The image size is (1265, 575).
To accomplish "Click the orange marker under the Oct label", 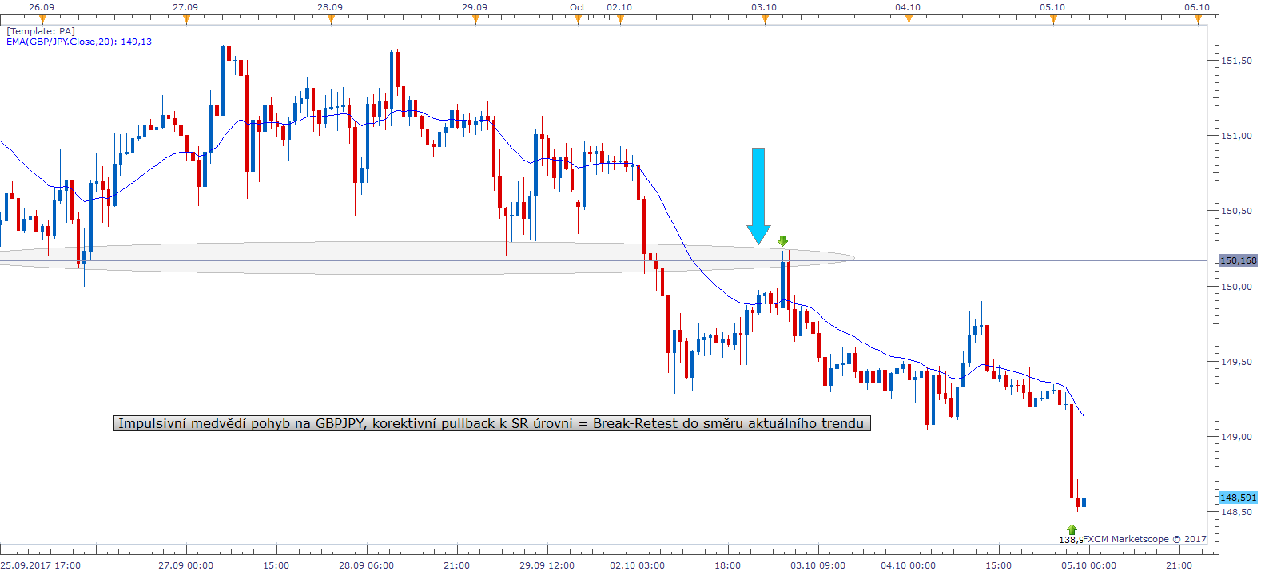I will point(578,19).
